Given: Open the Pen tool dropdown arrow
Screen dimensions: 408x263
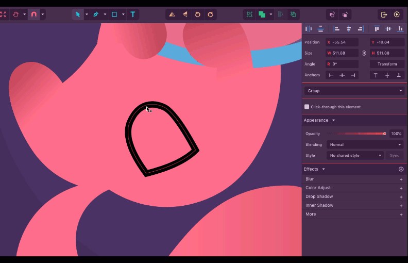Looking at the screenshot, I should pyautogui.click(x=105, y=14).
